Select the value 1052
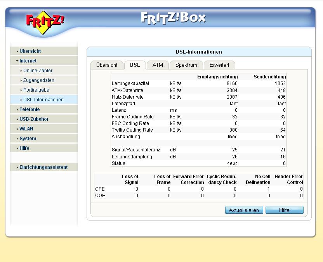 tap(280, 83)
